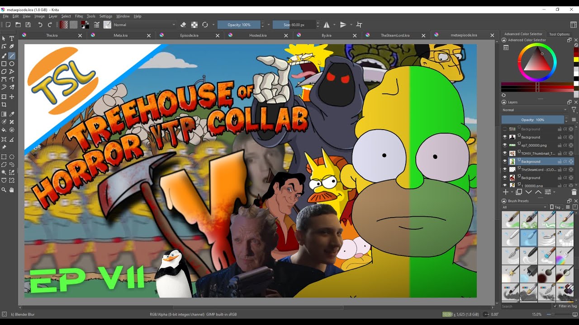579x325 pixels.
Task: Redo the last action
Action: (50, 25)
